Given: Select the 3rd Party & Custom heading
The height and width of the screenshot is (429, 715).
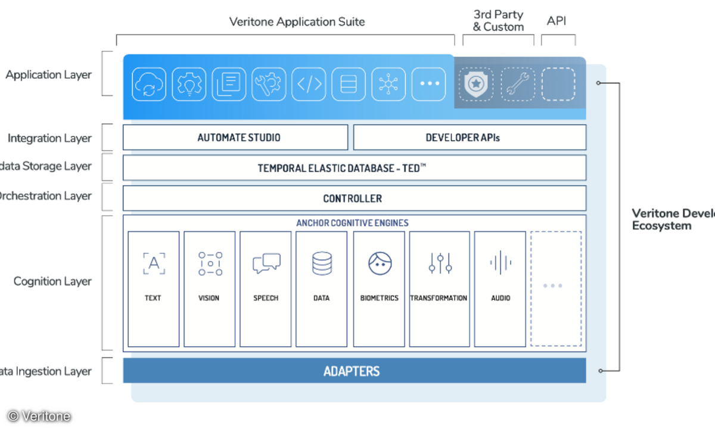Looking at the screenshot, I should 498,21.
